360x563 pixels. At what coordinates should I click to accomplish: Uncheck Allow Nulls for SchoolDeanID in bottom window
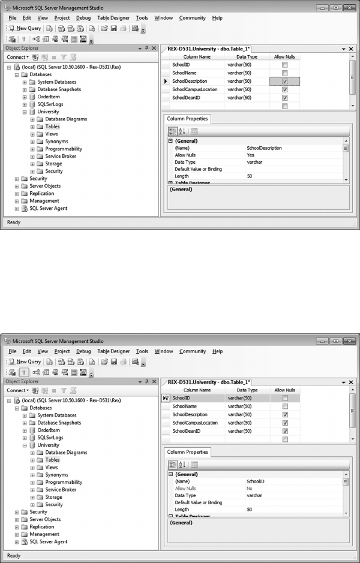(x=285, y=431)
